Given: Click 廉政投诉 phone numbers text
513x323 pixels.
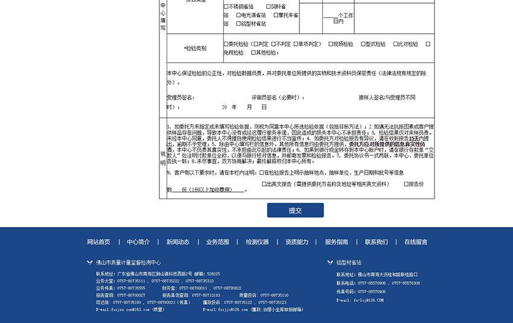Looking at the screenshot, I should [244, 302].
